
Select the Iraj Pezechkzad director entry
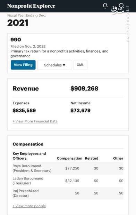(26, 193)
